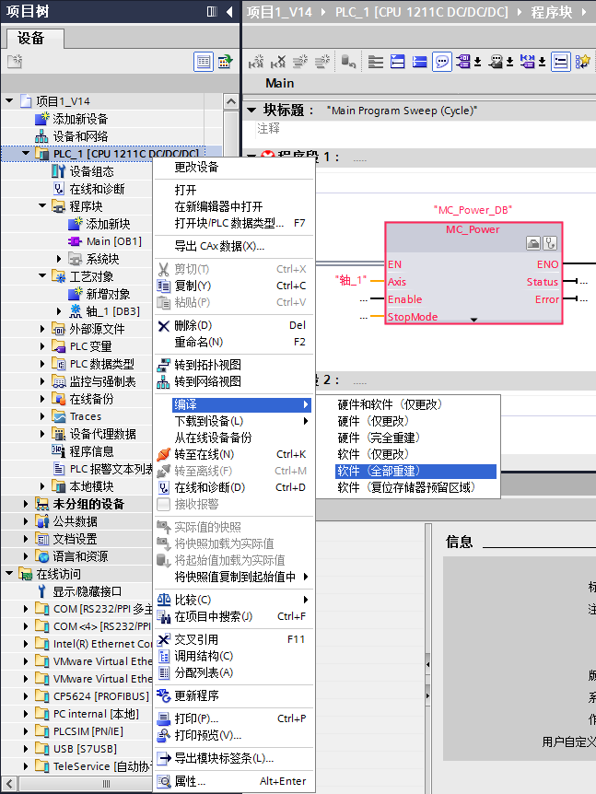Choose 转至在线(N) menu entry
Viewport: 596px width, 794px height.
coord(233,454)
